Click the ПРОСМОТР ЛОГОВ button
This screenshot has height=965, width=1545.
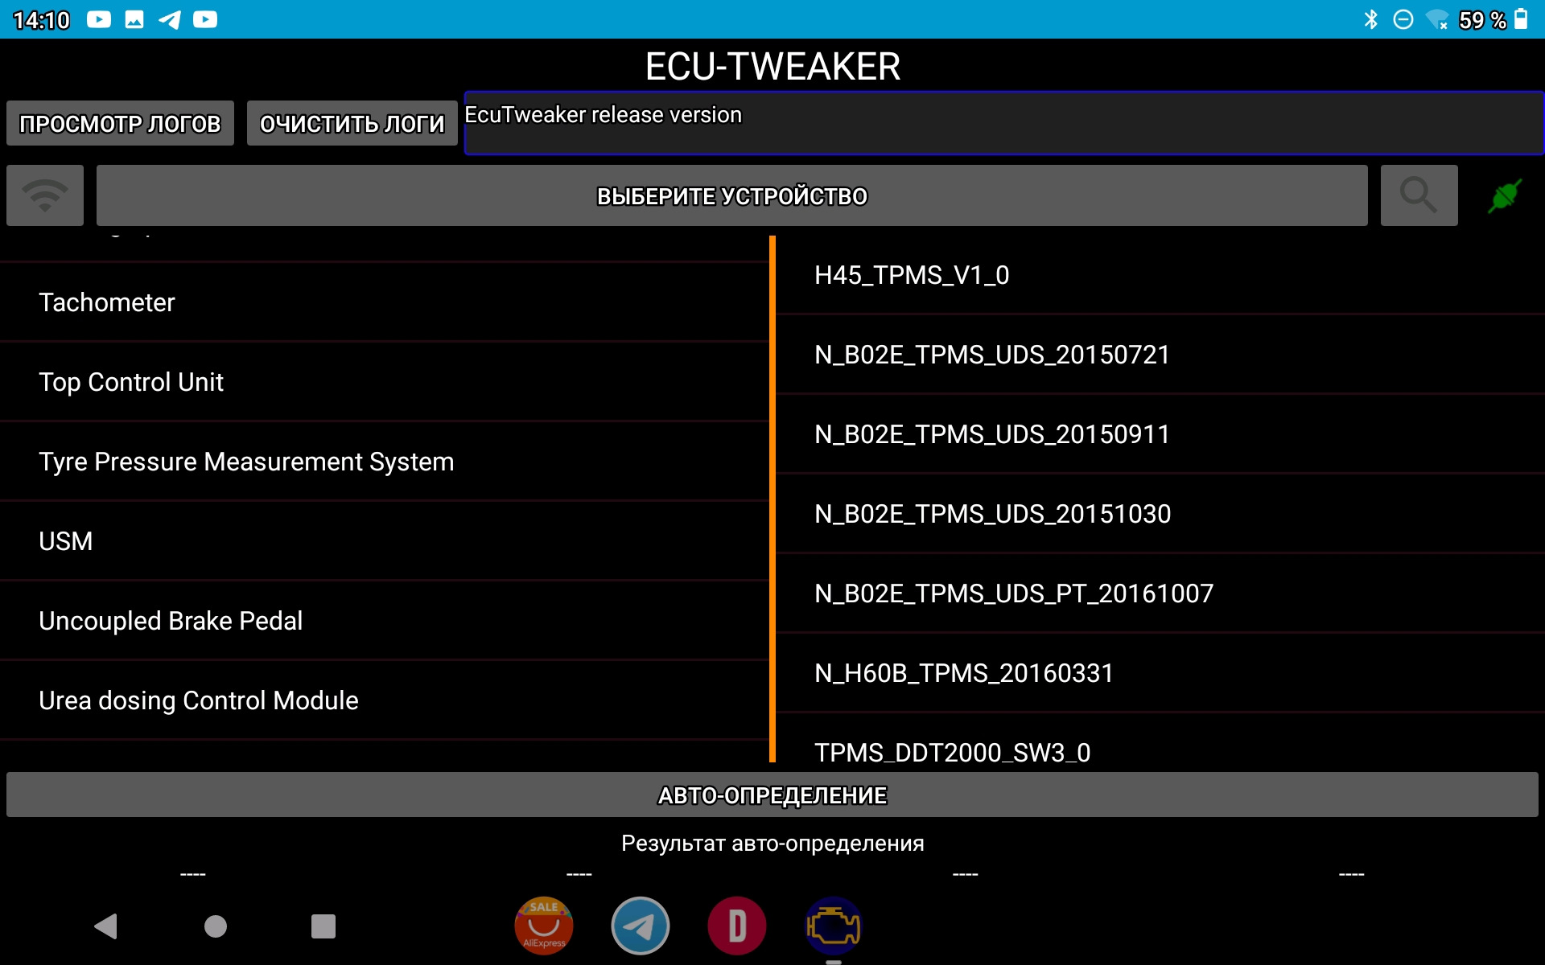pos(120,123)
